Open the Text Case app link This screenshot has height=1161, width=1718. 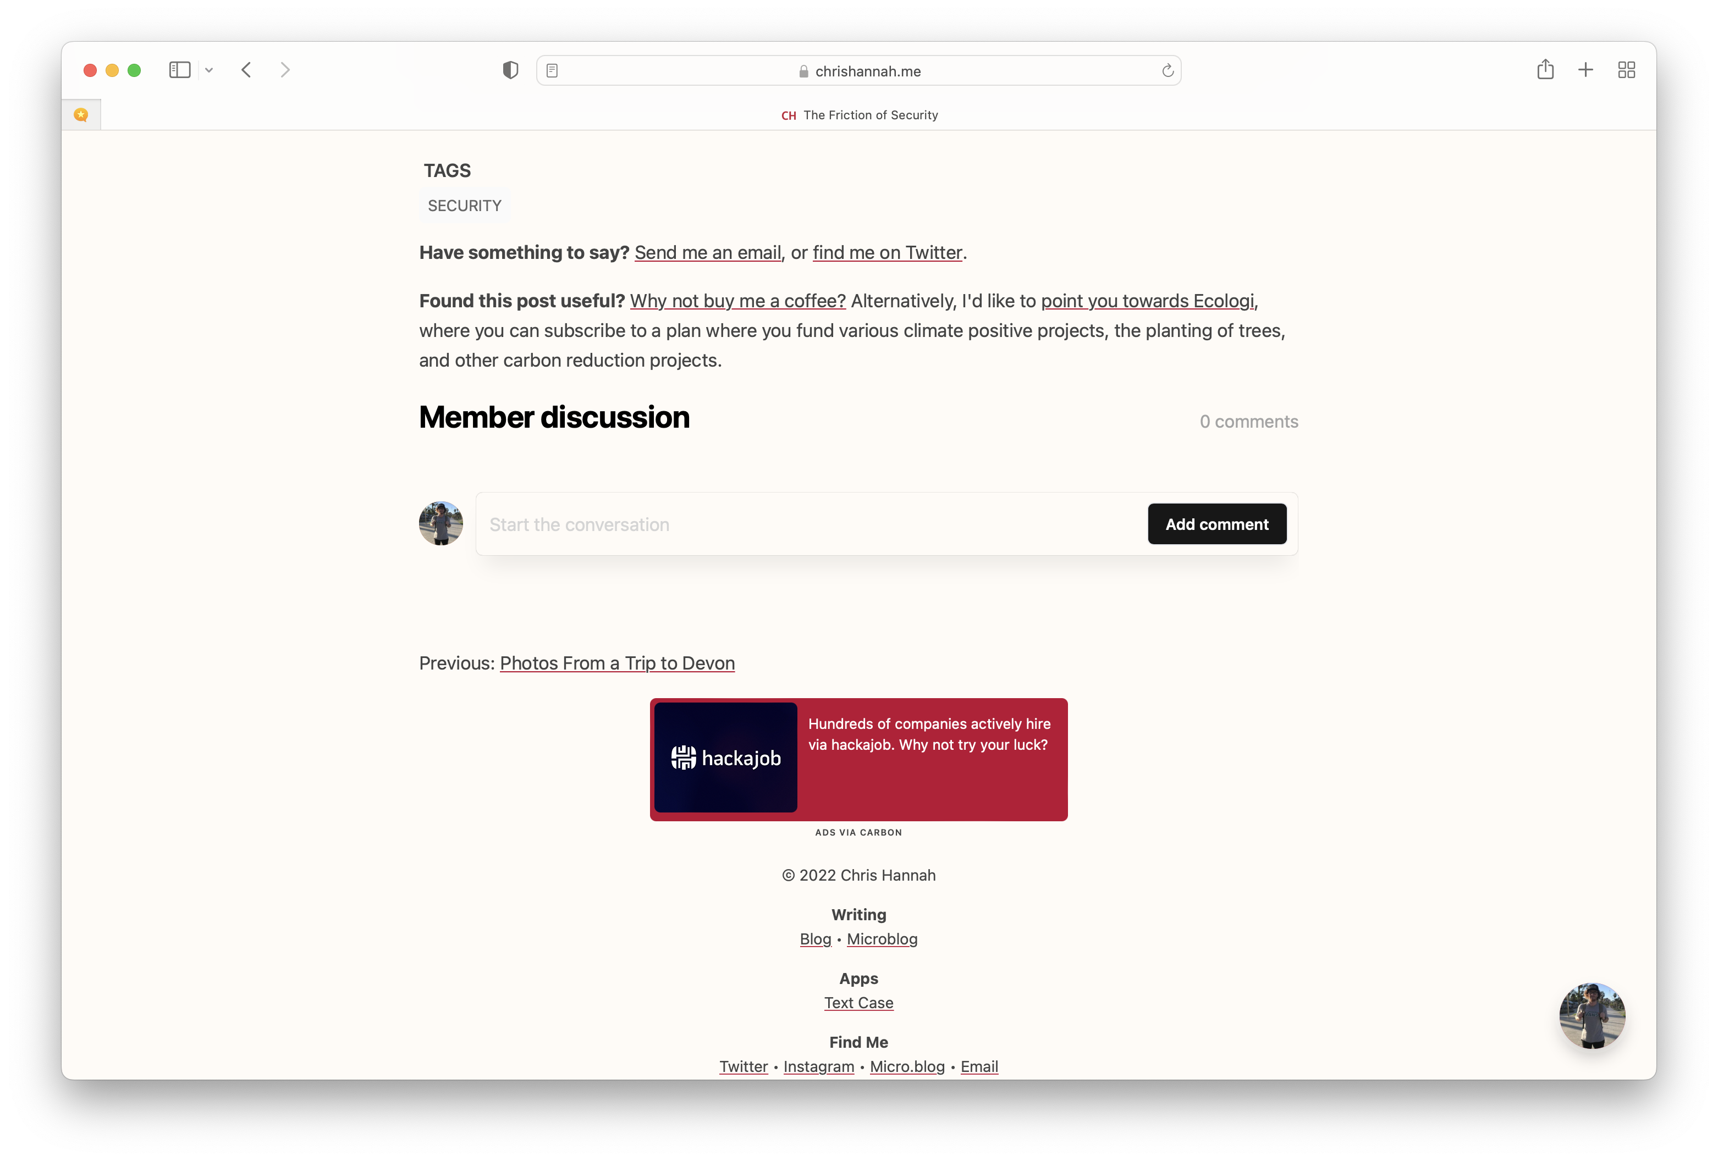858,1003
